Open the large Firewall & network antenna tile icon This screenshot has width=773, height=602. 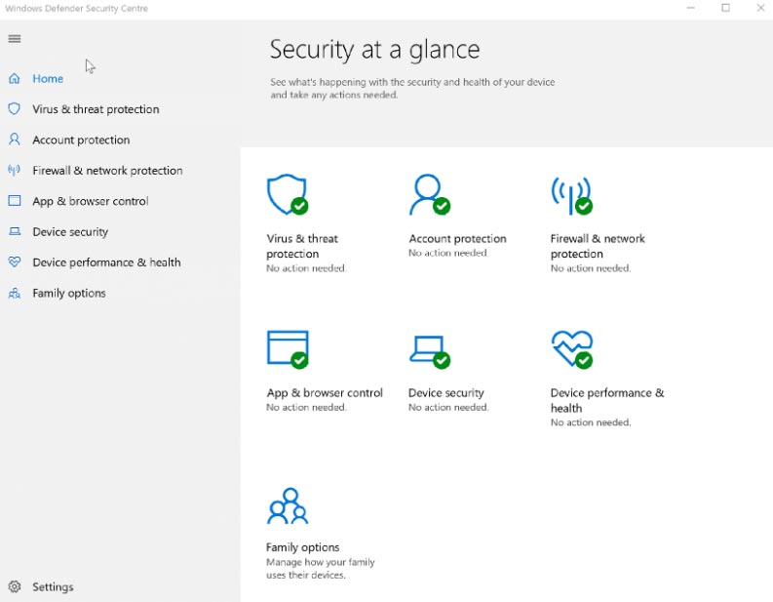(x=572, y=195)
